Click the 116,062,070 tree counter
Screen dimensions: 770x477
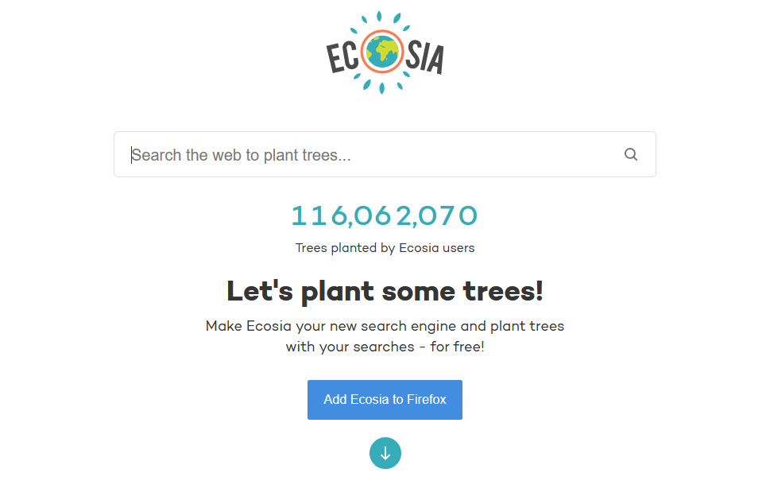tap(385, 215)
